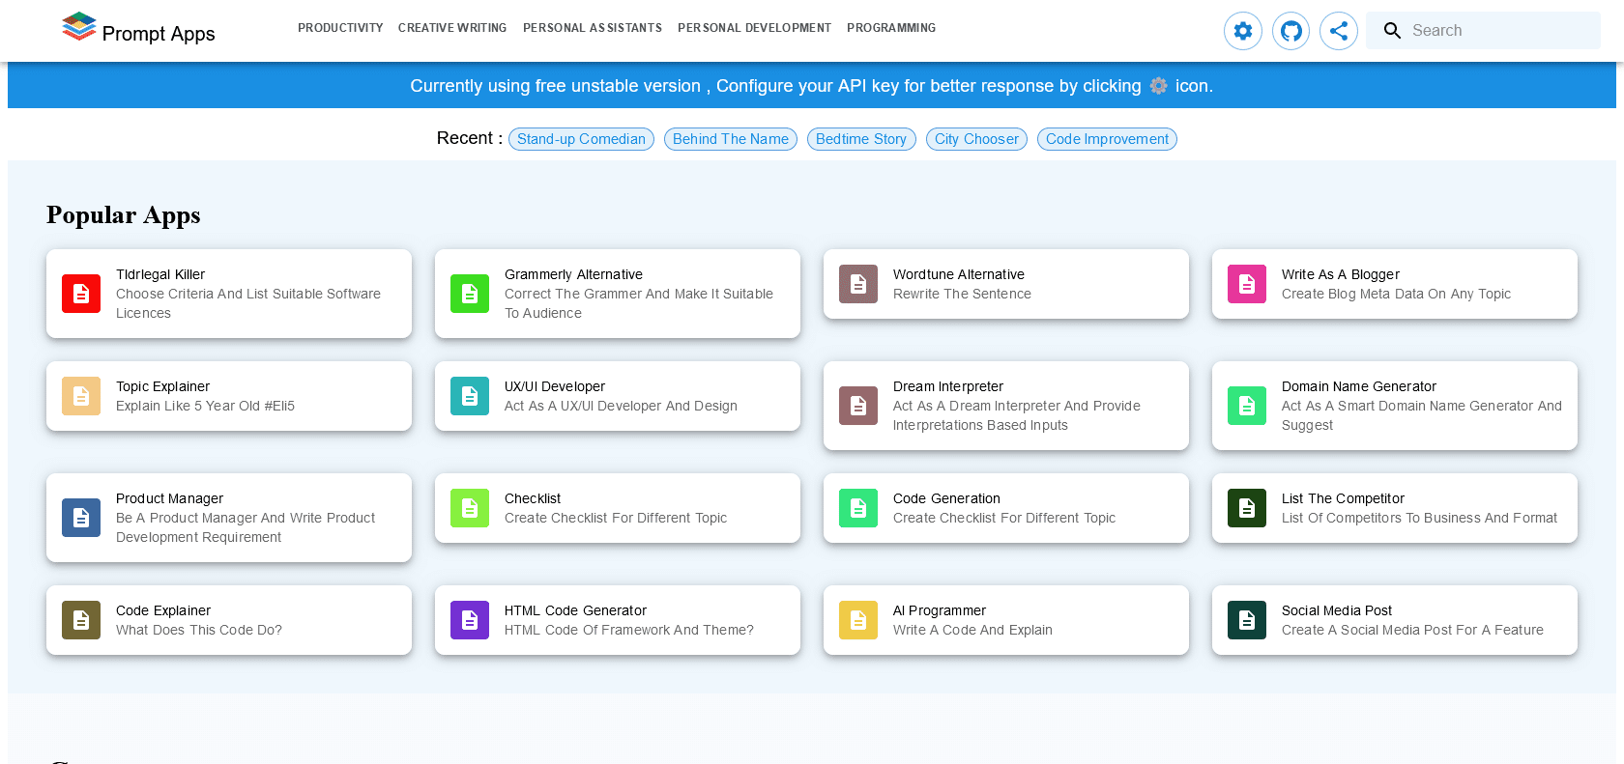Open the Tldrlegal Killer app title

pos(160,274)
